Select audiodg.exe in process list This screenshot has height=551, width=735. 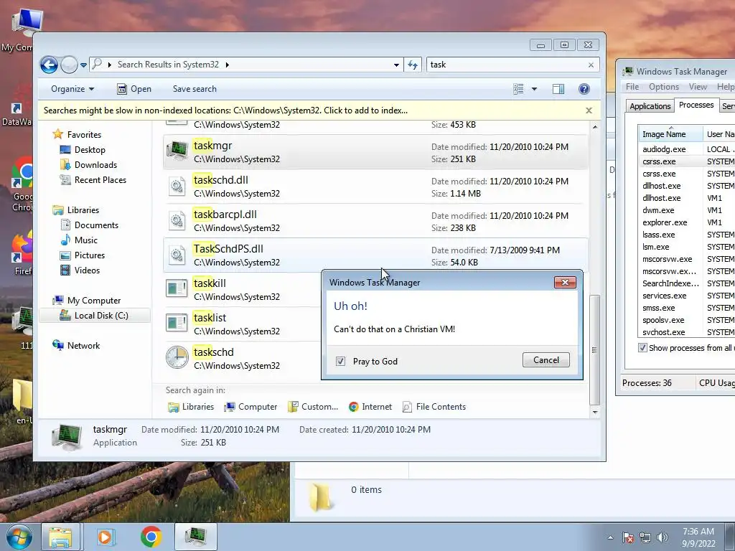click(x=664, y=149)
